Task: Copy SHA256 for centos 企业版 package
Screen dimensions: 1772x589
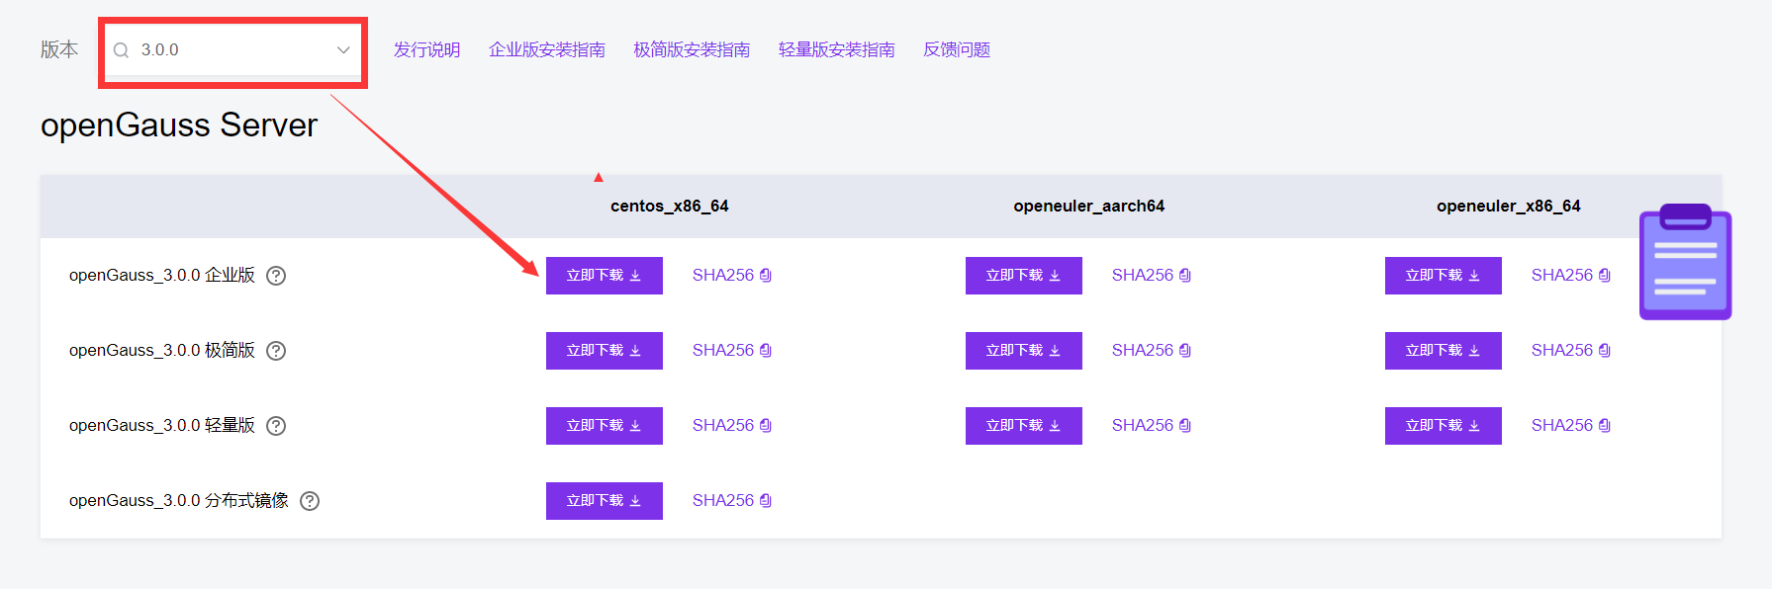Action: pyautogui.click(x=765, y=276)
